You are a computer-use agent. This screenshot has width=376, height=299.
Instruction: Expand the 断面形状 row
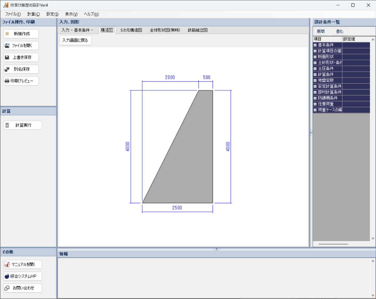315,57
